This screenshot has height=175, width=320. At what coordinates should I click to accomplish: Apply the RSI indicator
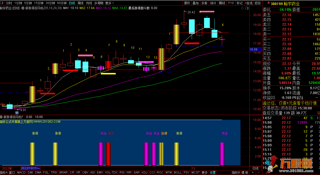click(x=122, y=172)
